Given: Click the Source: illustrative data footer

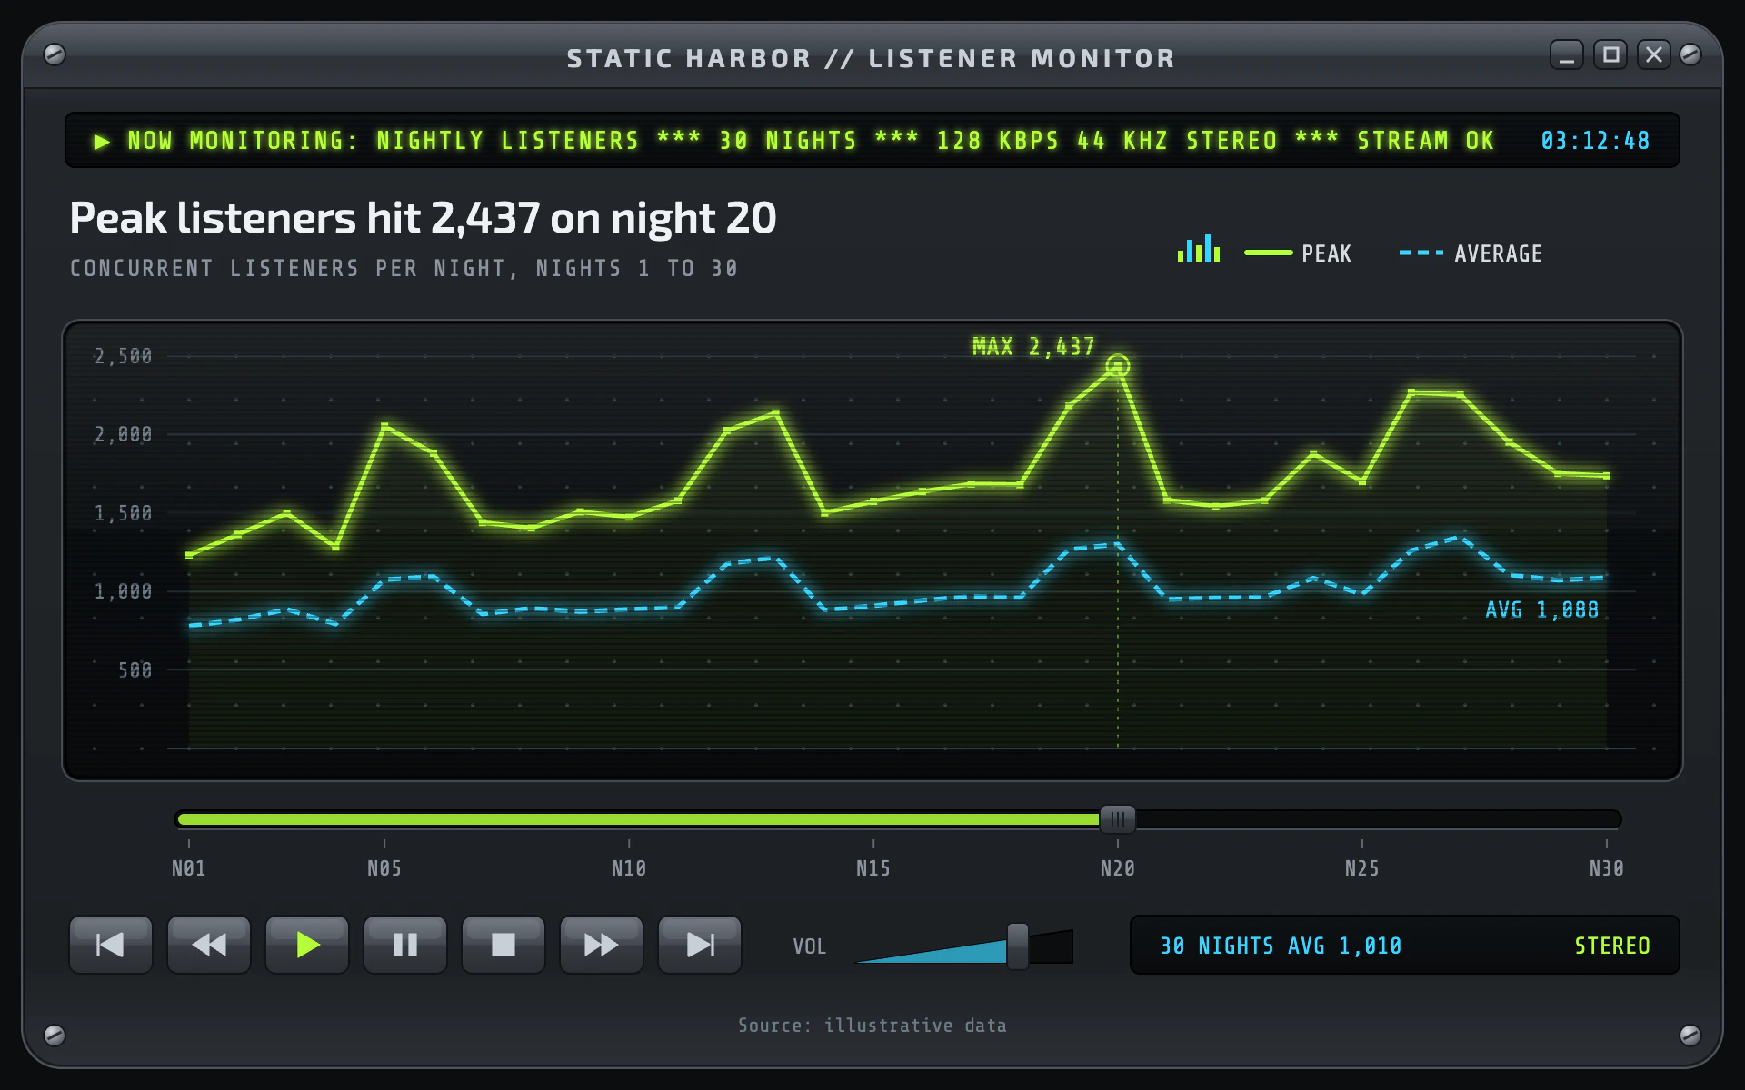Looking at the screenshot, I should click(872, 1026).
